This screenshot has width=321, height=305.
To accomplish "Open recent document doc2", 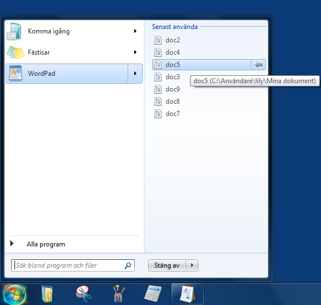I will (x=209, y=40).
